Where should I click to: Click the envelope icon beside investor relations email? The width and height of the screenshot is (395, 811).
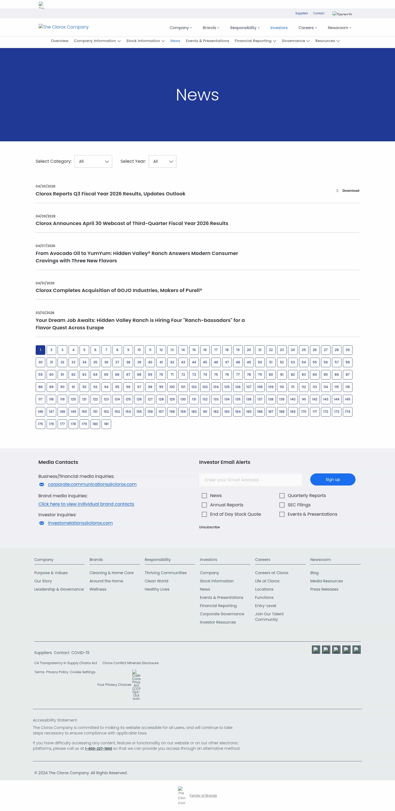tap(41, 523)
